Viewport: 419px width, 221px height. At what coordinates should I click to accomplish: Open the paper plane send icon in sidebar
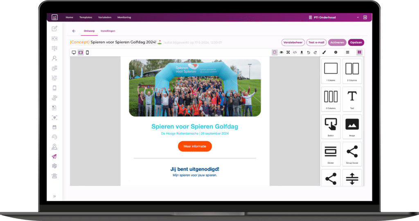point(54,156)
